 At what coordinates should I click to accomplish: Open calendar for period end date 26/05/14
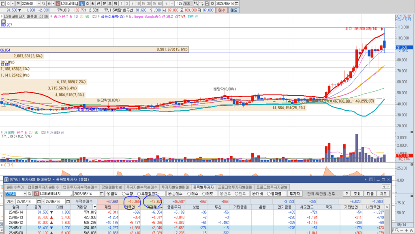[x=68, y=202]
